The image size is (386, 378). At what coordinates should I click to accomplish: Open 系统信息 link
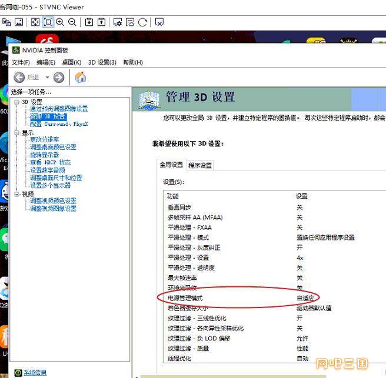point(35,373)
